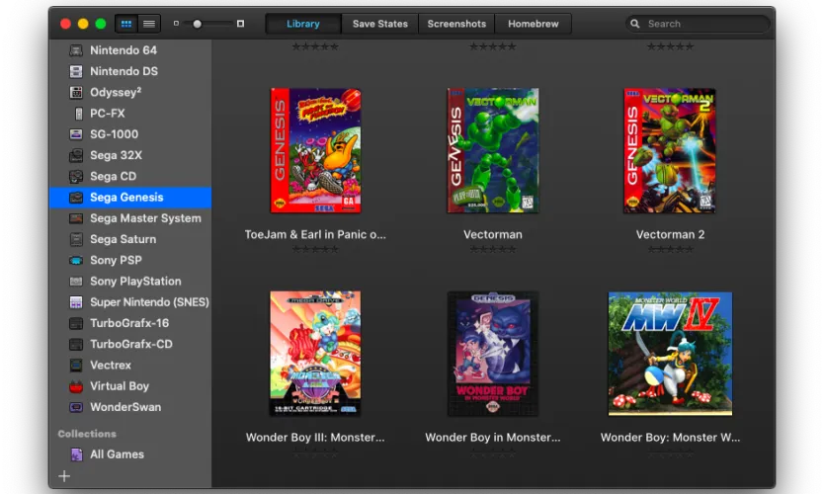Switch to grid view mode
This screenshot has height=494, width=824.
tap(126, 24)
